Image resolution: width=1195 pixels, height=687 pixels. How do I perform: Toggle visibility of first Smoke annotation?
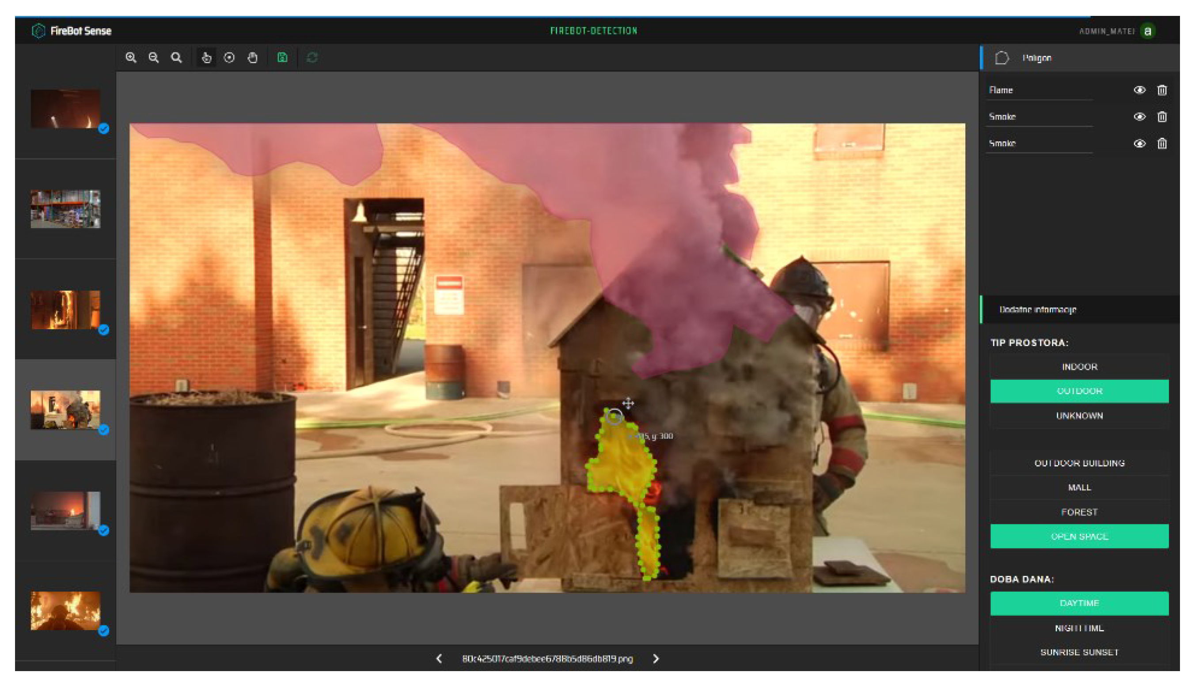tap(1139, 117)
